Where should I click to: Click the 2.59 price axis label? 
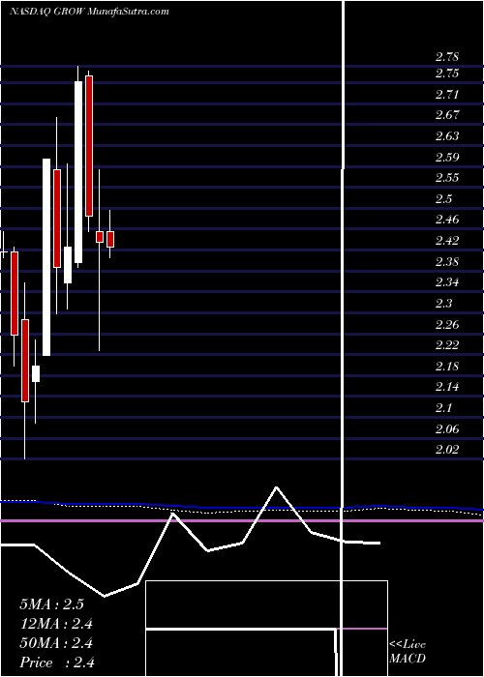[x=447, y=157]
